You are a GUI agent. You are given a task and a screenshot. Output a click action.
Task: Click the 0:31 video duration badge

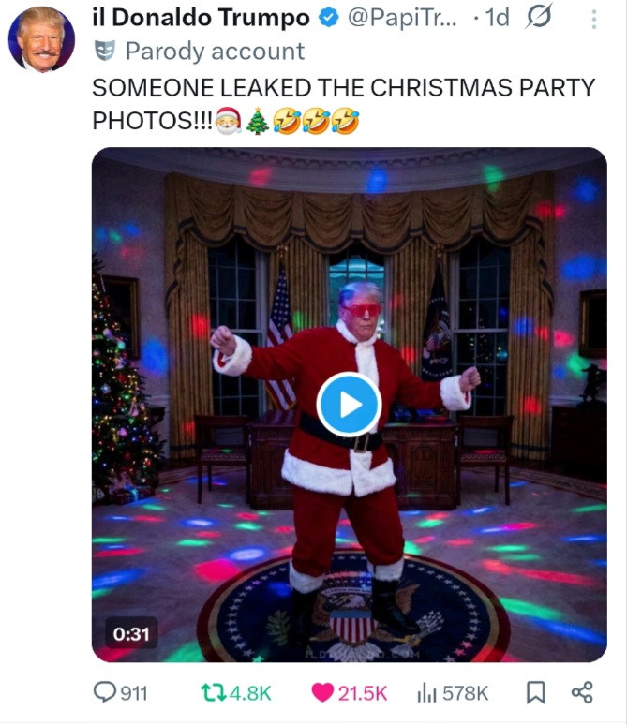click(131, 634)
